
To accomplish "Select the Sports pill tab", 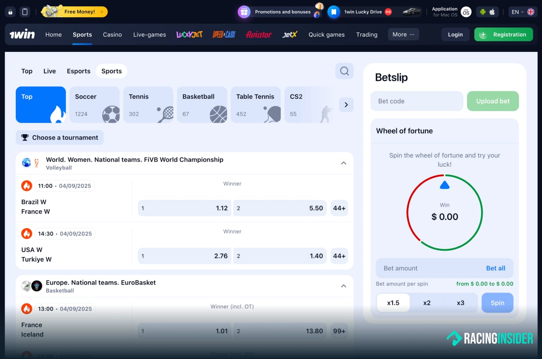I will [x=112, y=71].
